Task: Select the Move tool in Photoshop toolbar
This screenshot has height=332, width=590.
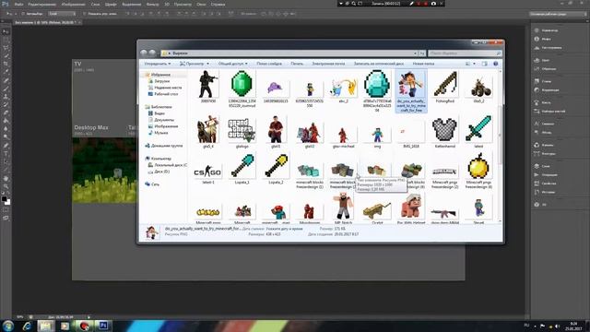Action: (x=6, y=32)
